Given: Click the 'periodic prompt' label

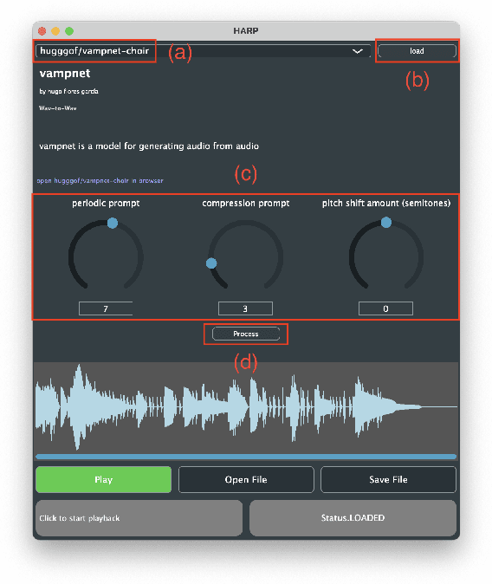Looking at the screenshot, I should click(x=106, y=204).
